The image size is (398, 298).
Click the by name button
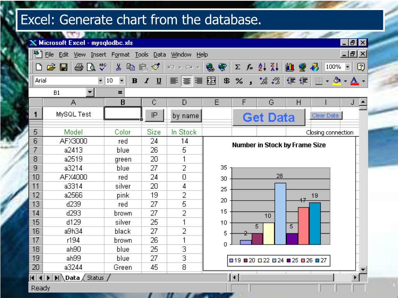point(186,116)
